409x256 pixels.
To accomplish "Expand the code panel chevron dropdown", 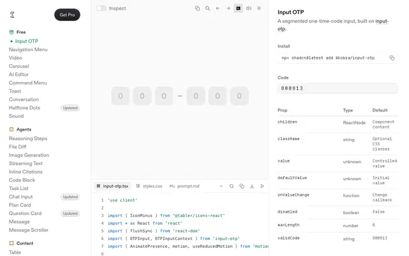I will tap(221, 186).
